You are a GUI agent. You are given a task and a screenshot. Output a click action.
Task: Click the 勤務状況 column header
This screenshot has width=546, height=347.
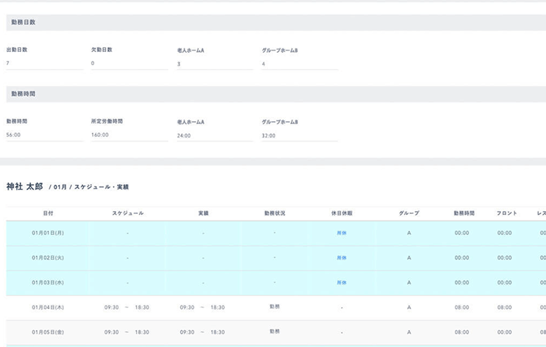[x=275, y=213]
